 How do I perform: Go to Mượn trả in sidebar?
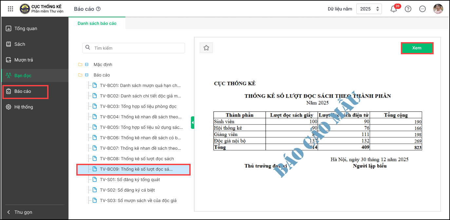[24, 60]
